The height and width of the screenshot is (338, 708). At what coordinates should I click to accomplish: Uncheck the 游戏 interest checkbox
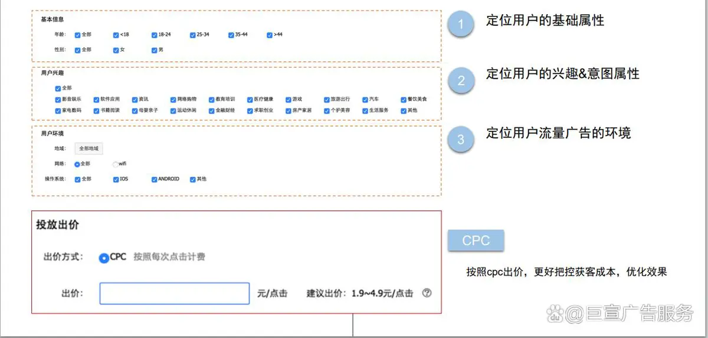[x=288, y=100]
